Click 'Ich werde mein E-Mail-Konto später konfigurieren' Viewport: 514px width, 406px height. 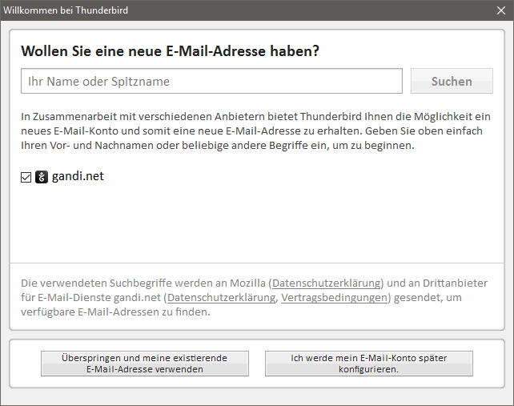point(369,364)
